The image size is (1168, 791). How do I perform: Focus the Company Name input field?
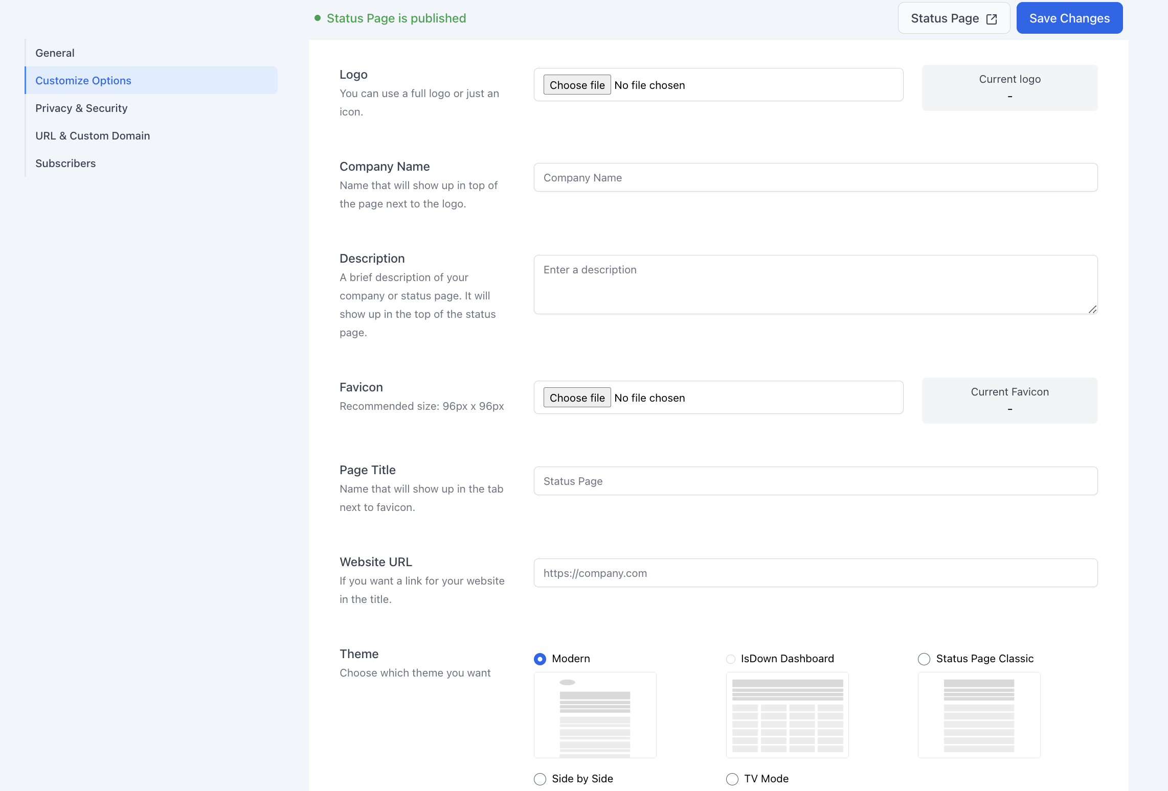pos(815,178)
